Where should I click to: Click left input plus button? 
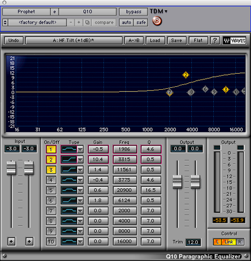pos(12,241)
